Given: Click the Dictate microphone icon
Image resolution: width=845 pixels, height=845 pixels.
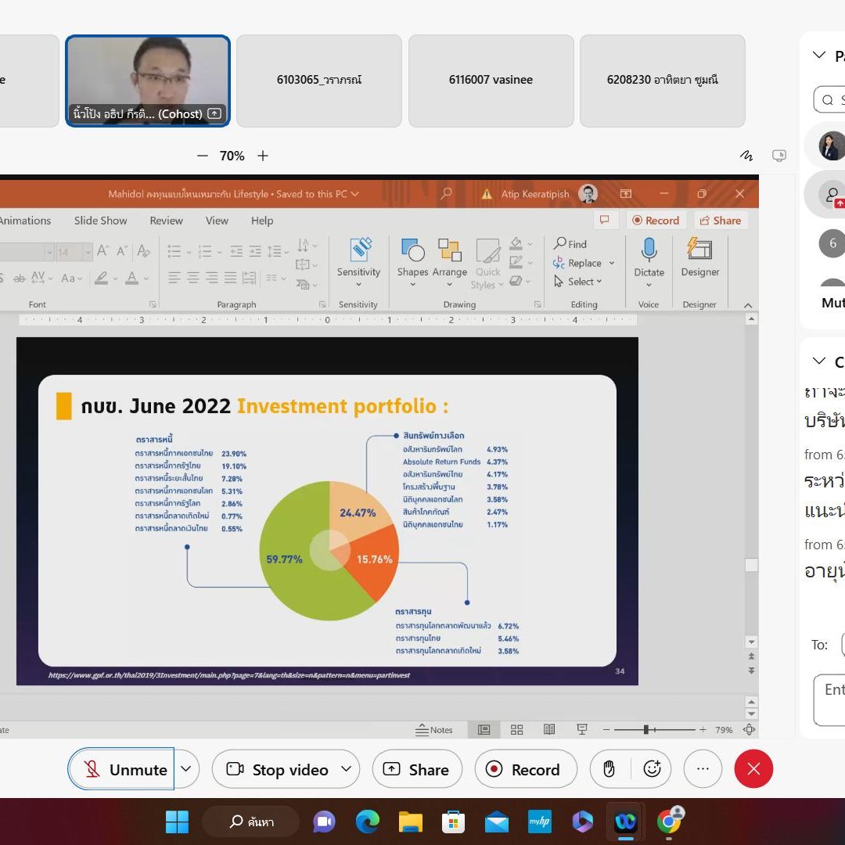Looking at the screenshot, I should [649, 250].
